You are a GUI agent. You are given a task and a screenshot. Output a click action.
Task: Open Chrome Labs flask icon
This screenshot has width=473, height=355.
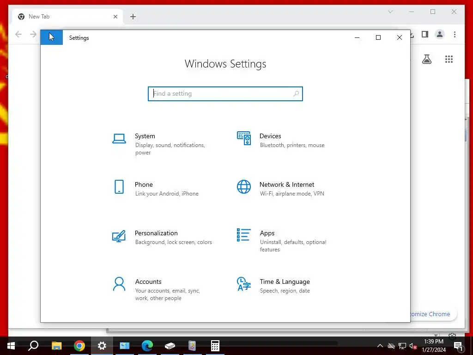426,59
